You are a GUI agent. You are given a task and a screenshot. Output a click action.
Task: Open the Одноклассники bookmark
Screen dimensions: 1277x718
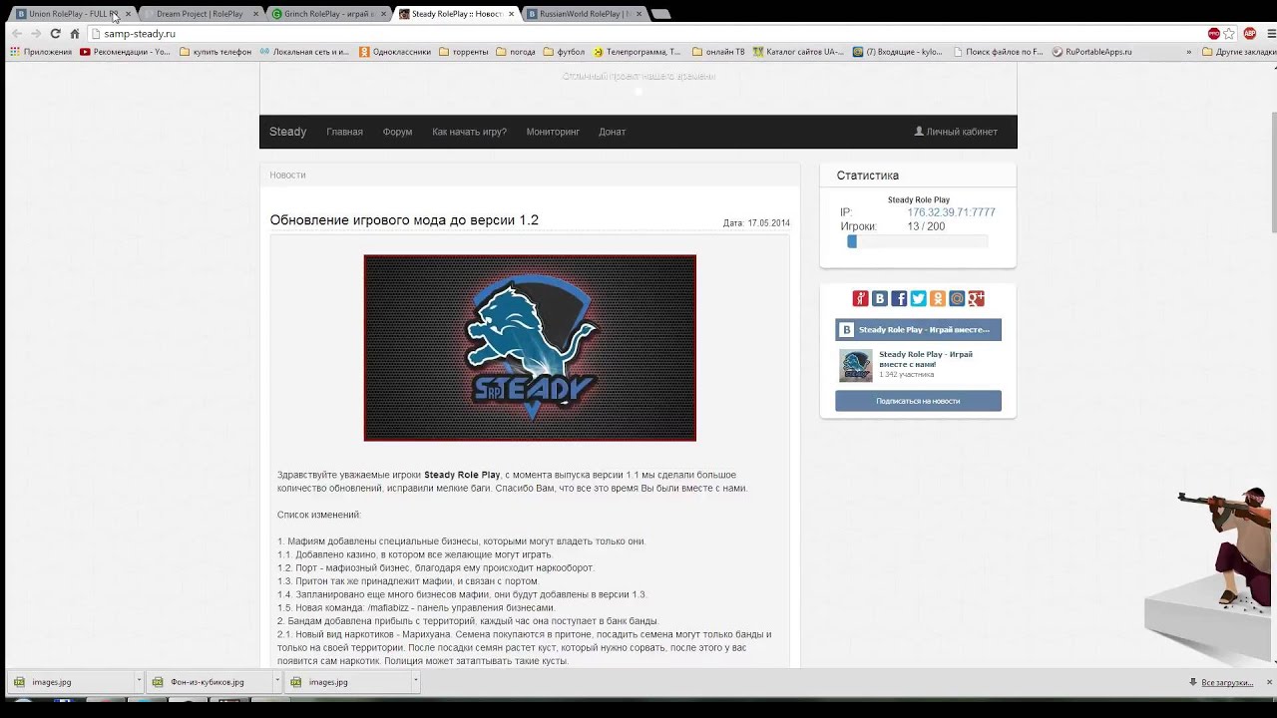(x=395, y=52)
